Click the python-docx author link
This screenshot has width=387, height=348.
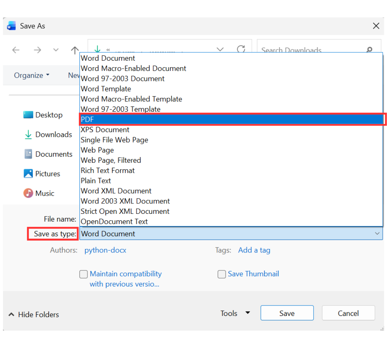pos(105,250)
